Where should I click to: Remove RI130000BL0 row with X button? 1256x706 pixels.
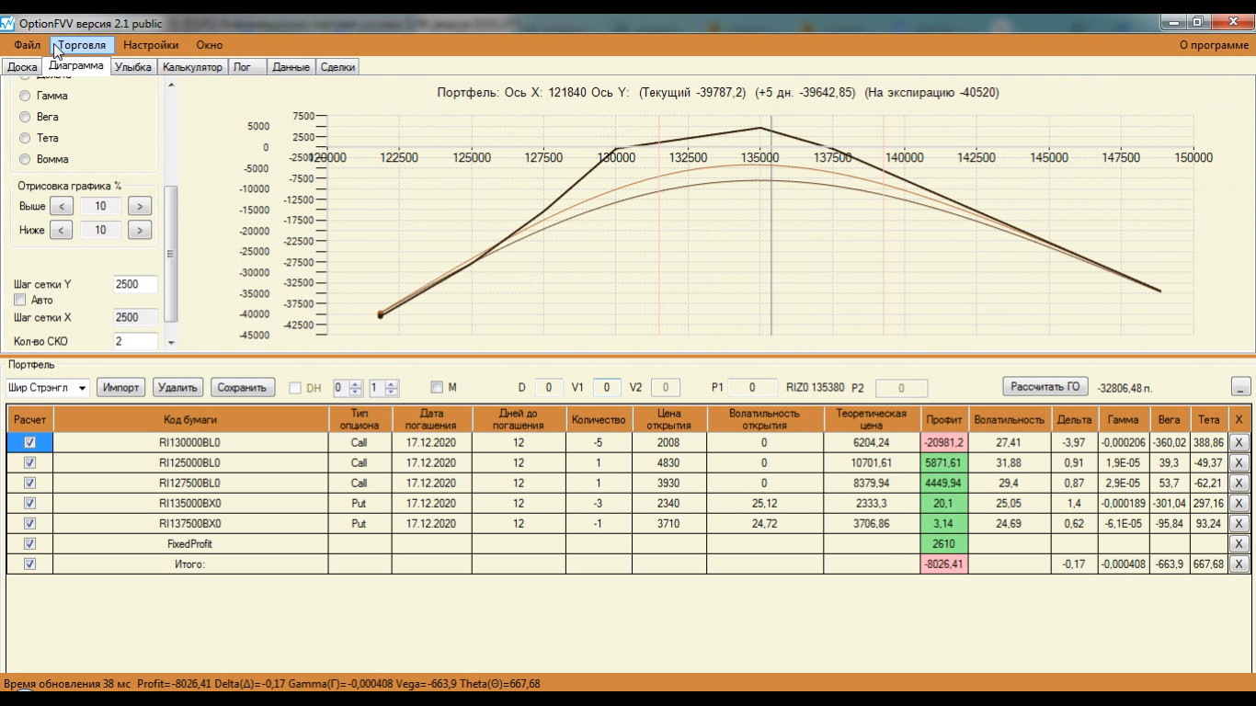tap(1239, 442)
